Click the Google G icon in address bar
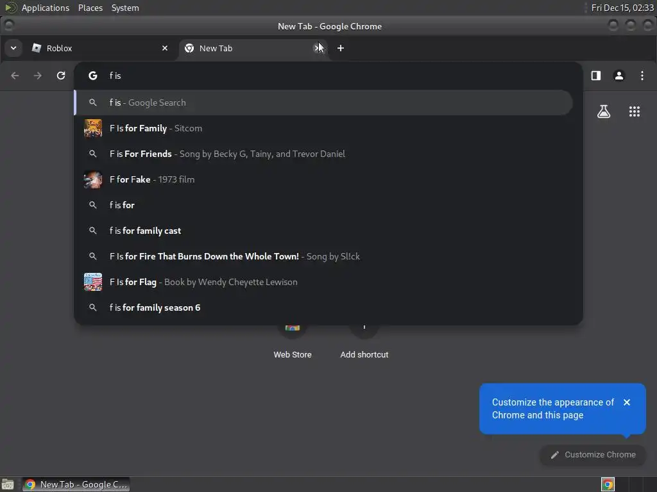The height and width of the screenshot is (492, 657). point(93,76)
